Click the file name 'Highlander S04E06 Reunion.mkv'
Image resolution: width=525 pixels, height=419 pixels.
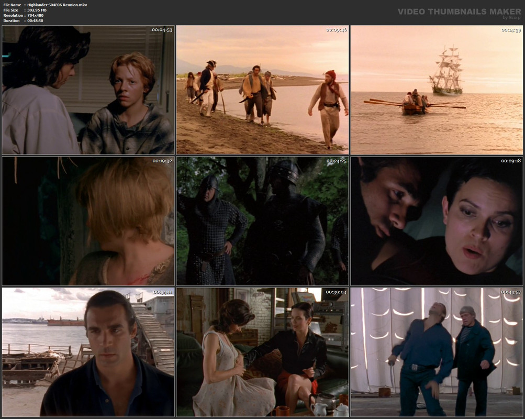pos(57,5)
